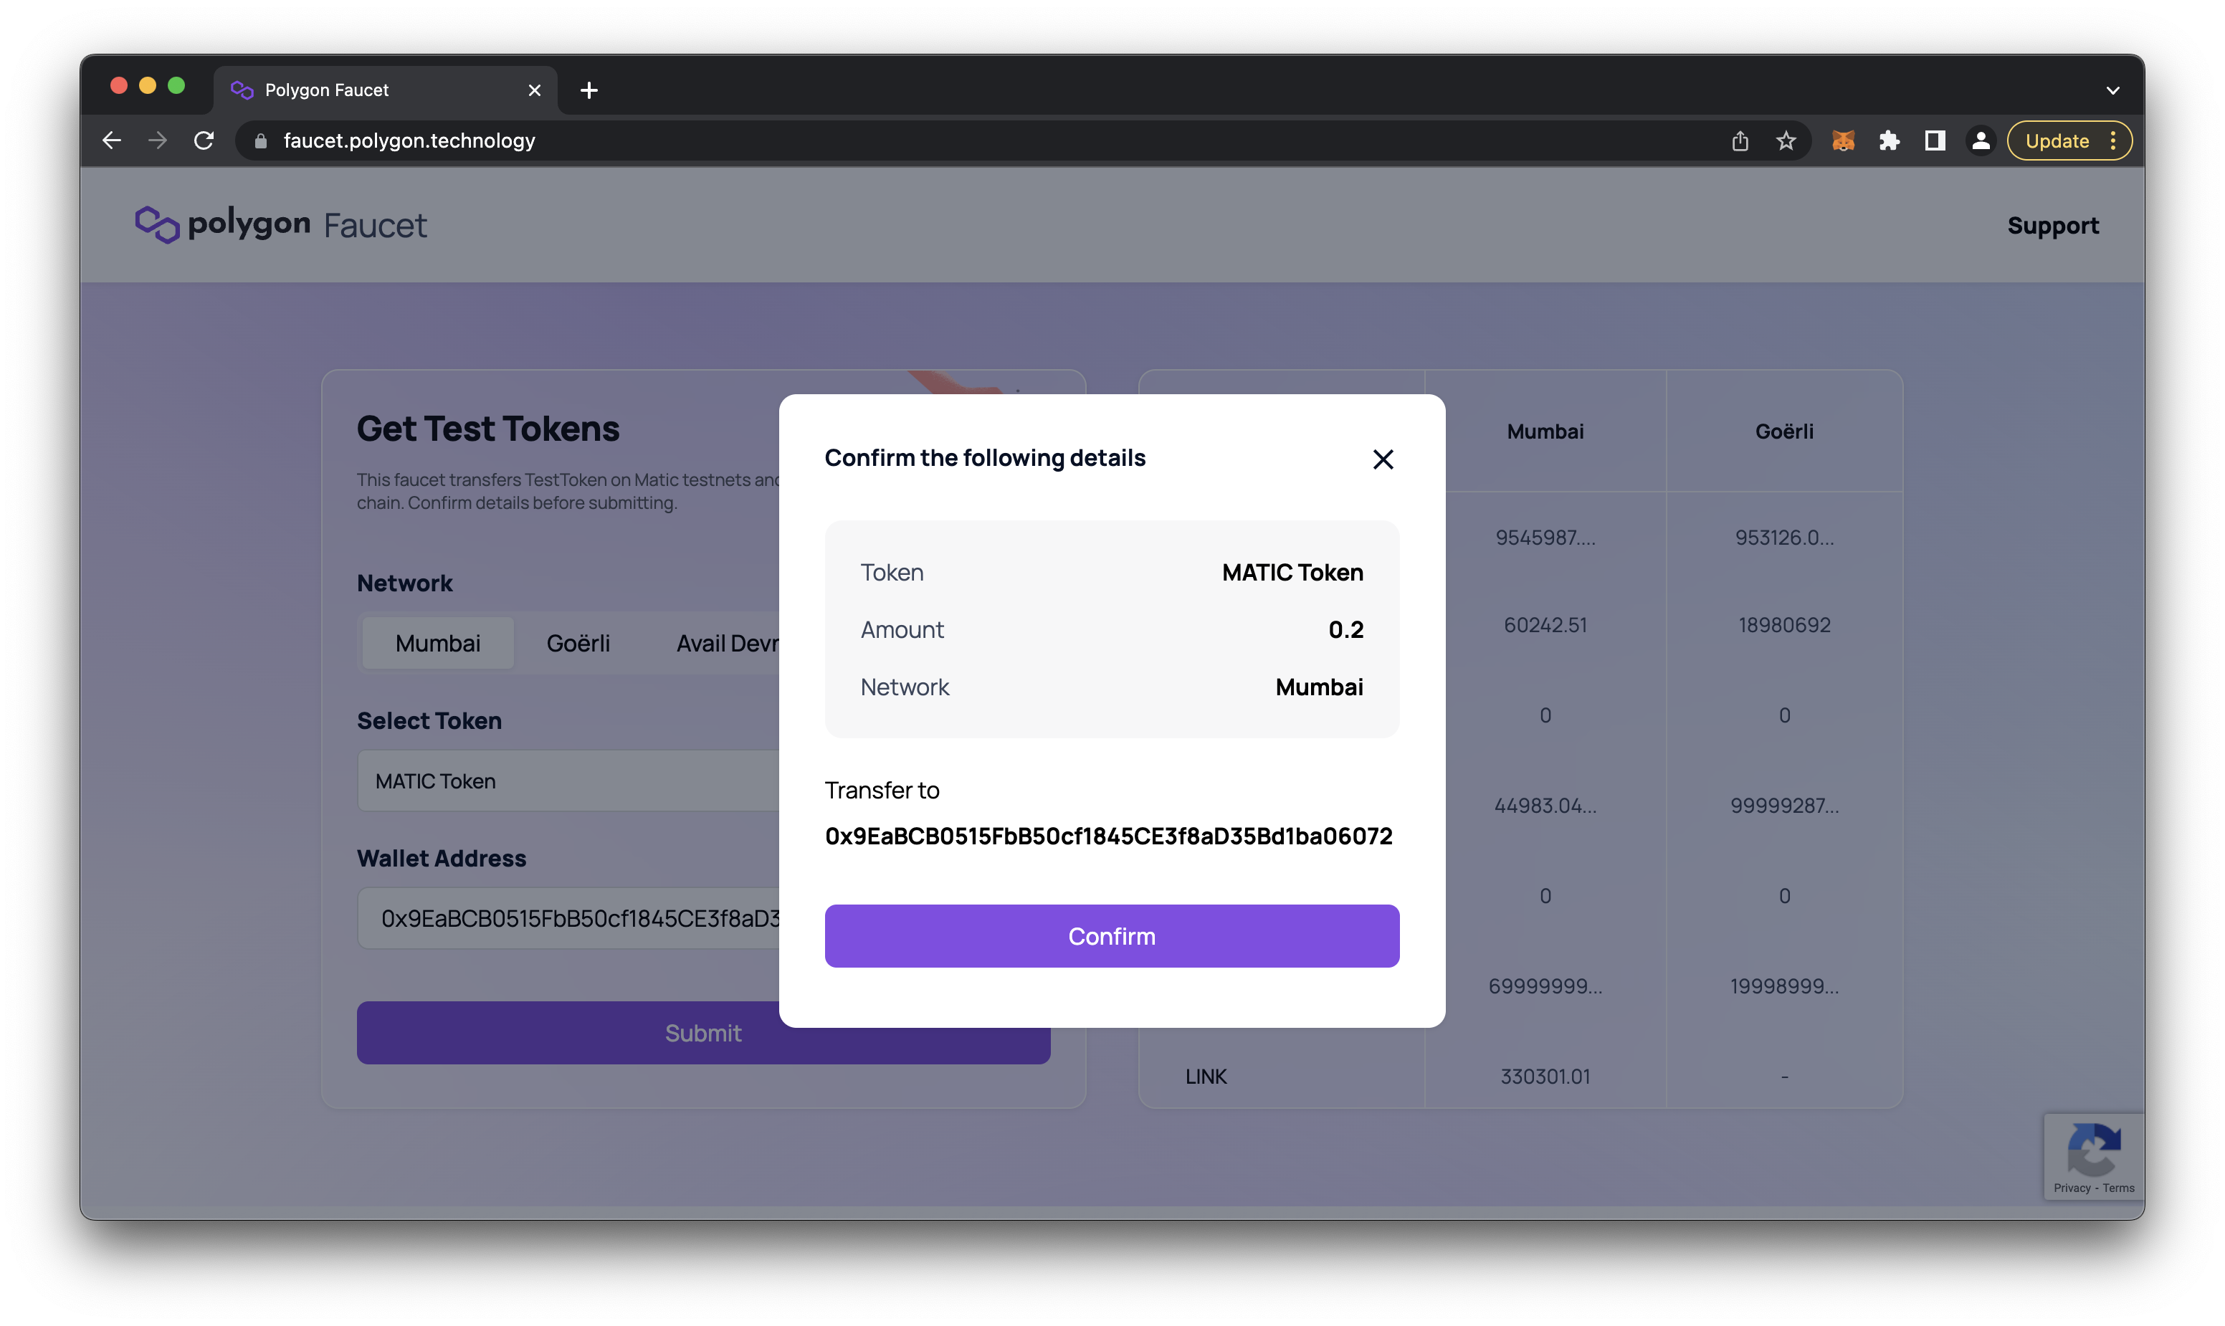The image size is (2225, 1326).
Task: Open the MATIC Token dropdown
Action: (568, 780)
